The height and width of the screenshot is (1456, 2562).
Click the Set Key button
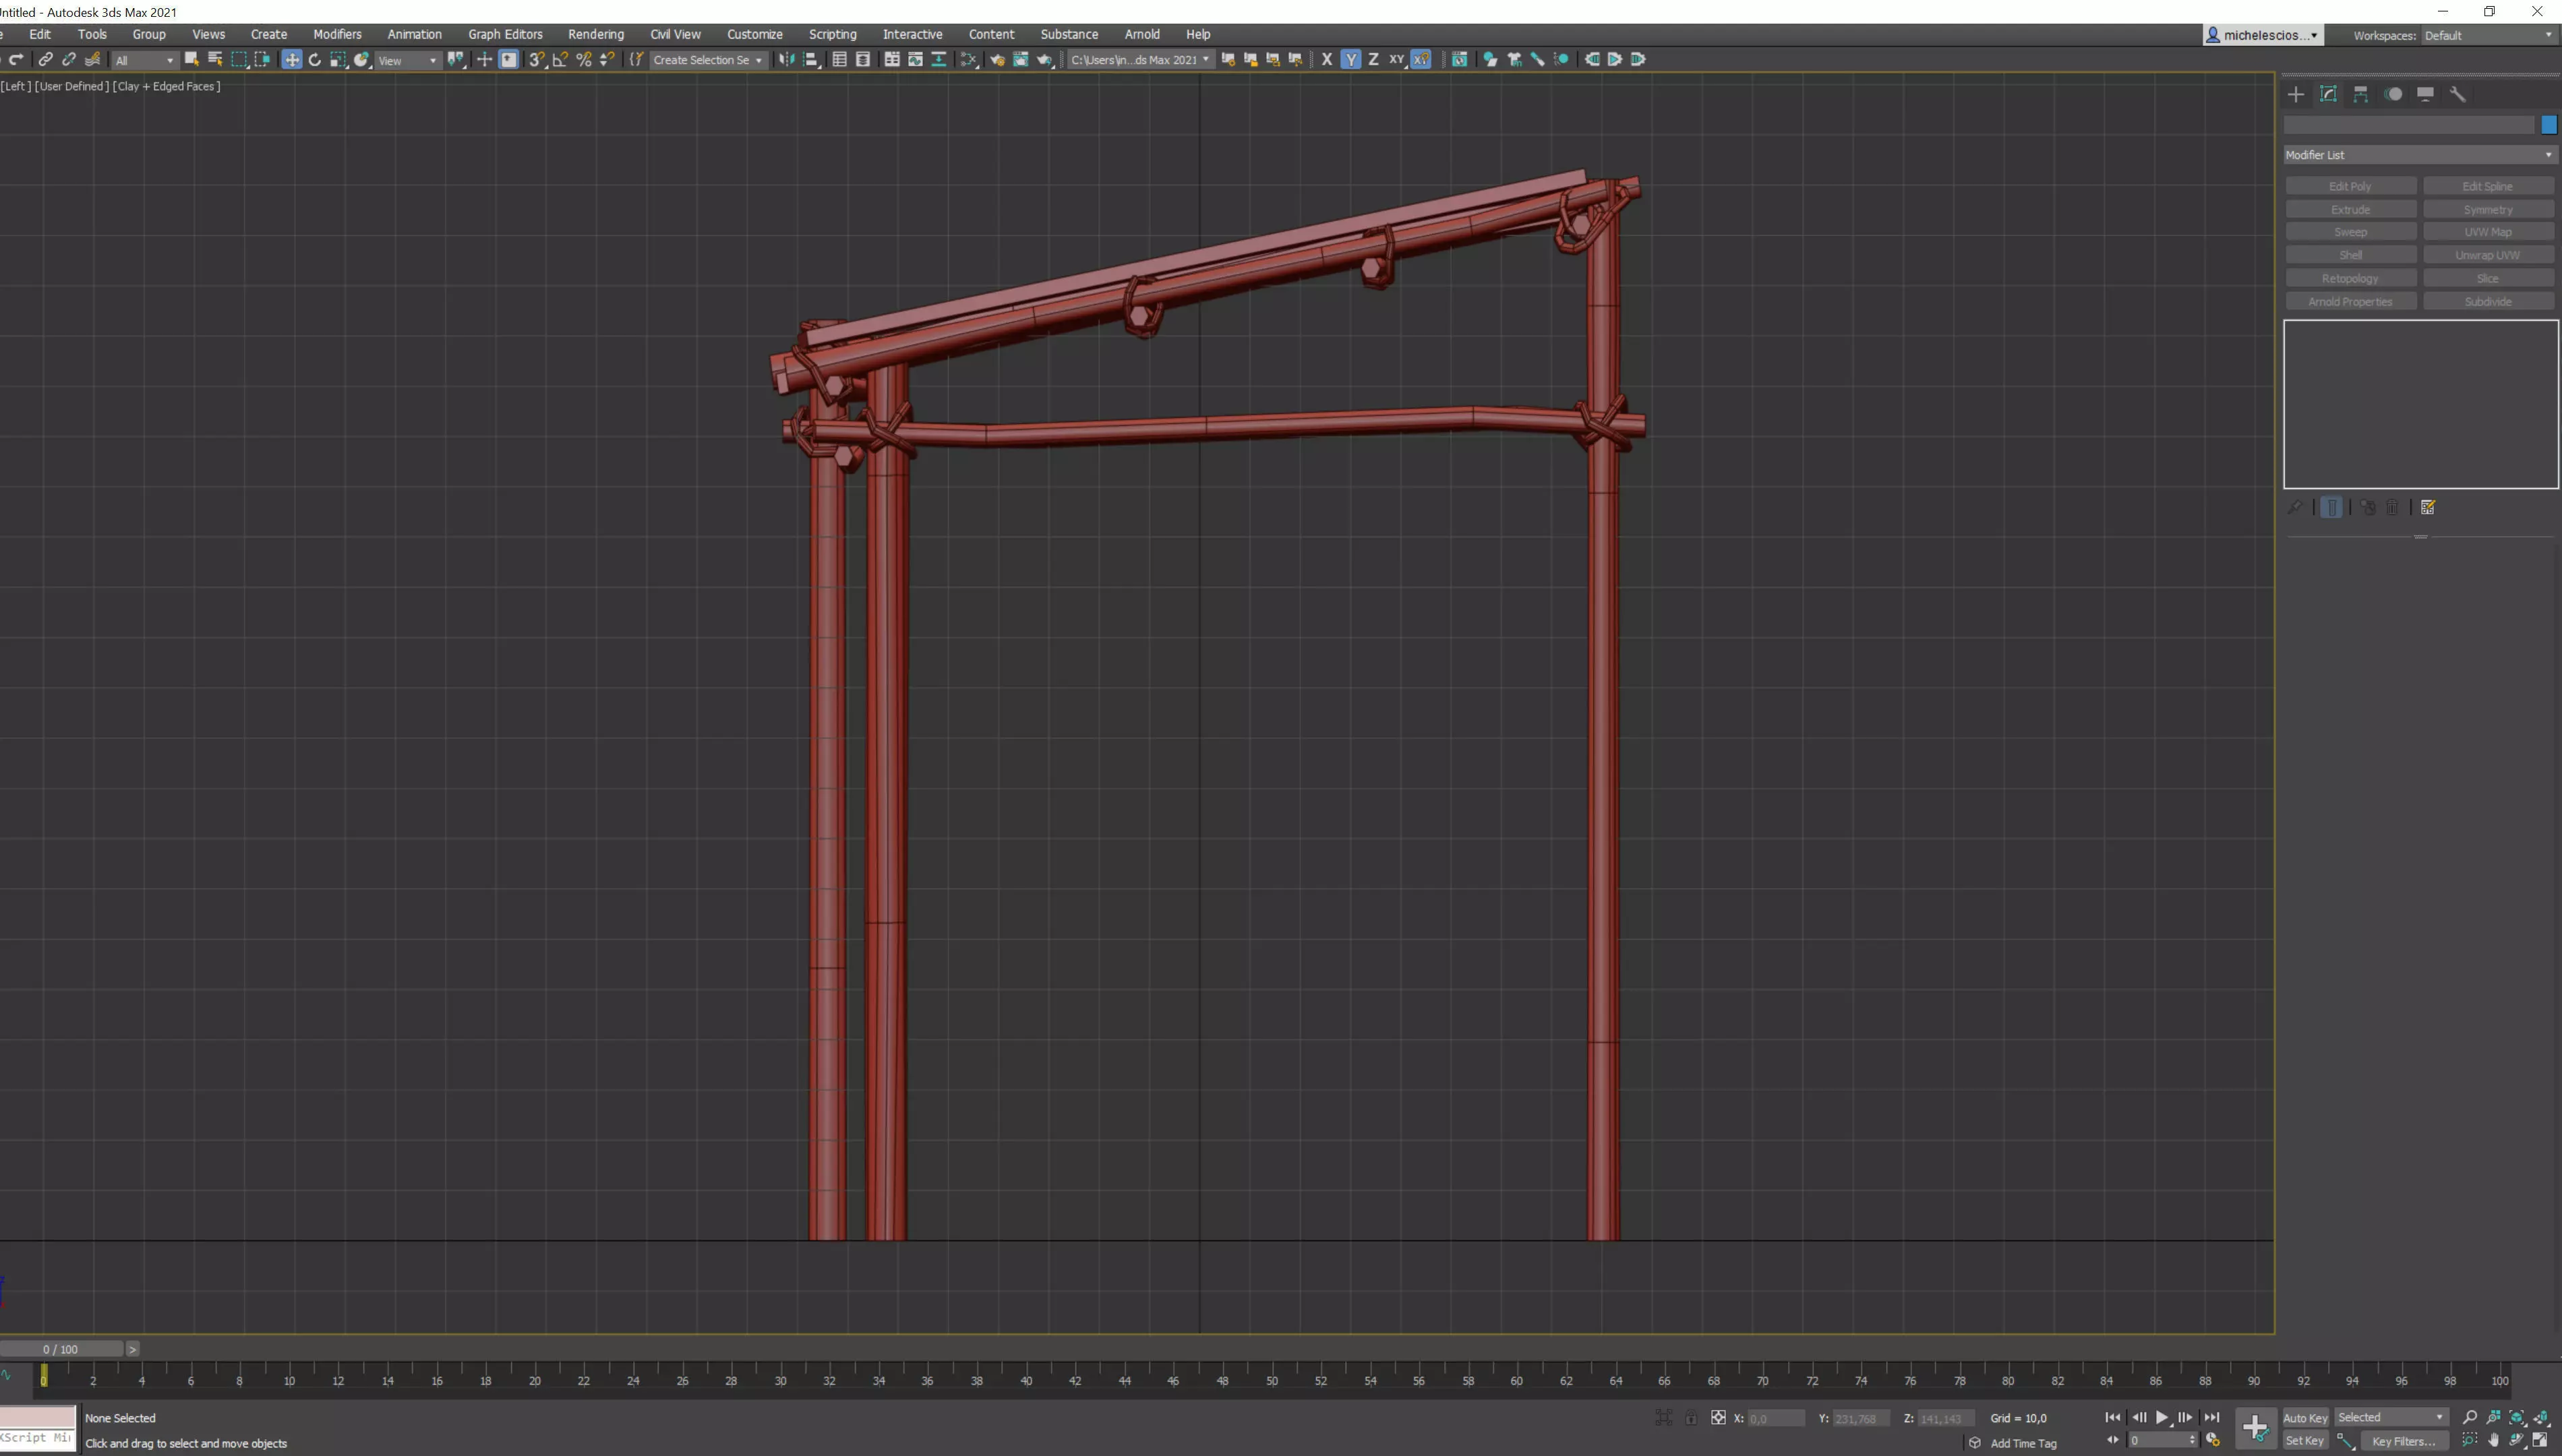pos(2305,1441)
